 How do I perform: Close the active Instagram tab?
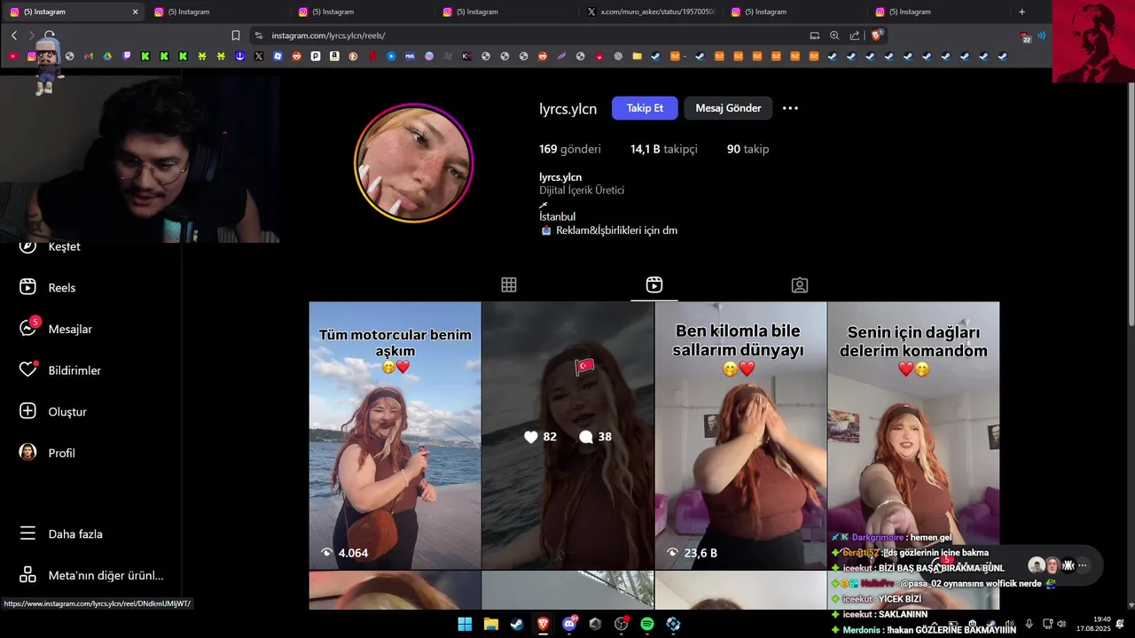pyautogui.click(x=135, y=12)
